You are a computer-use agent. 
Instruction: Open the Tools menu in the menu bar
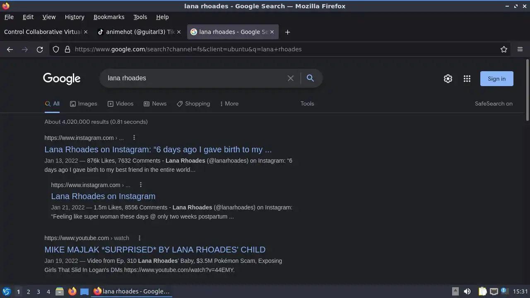[140, 17]
